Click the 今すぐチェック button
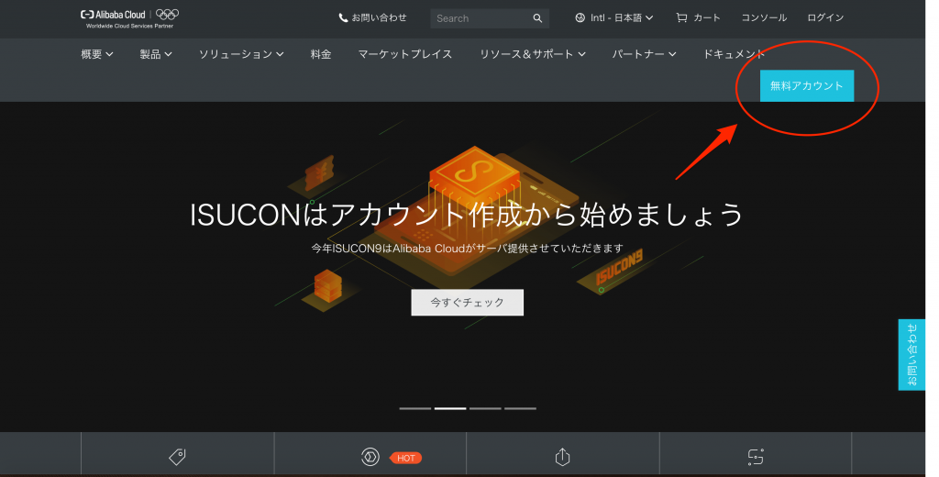The image size is (939, 477). coord(467,303)
